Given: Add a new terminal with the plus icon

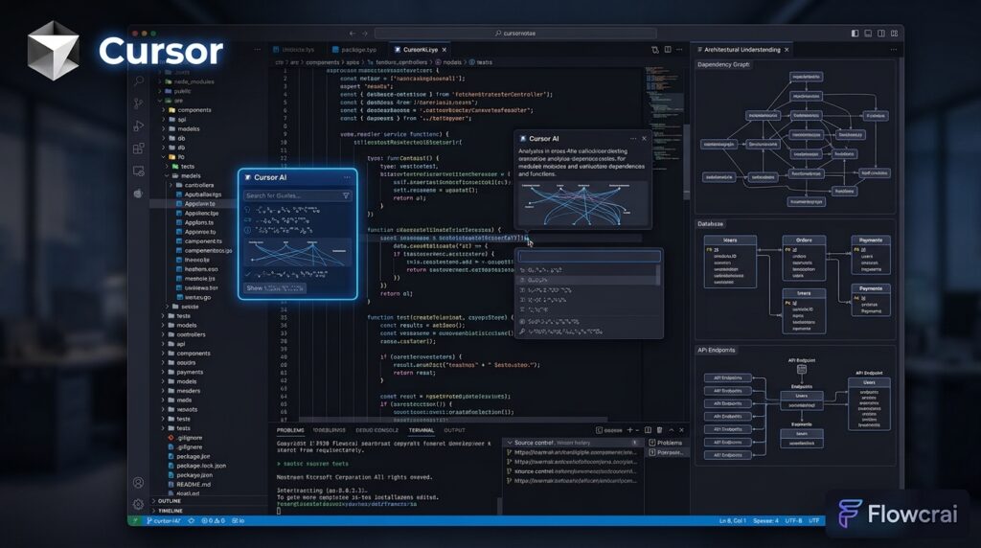Looking at the screenshot, I should click(630, 430).
